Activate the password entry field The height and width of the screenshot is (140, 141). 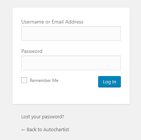coord(71,63)
